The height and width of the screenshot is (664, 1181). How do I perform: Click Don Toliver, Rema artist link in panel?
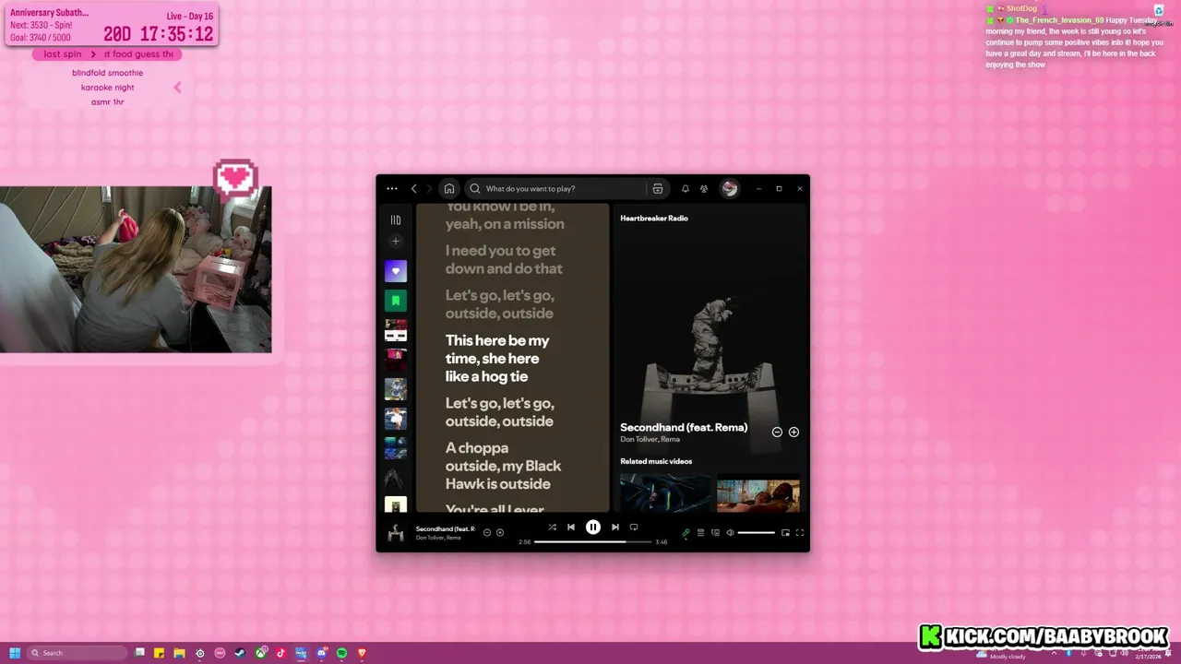650,440
